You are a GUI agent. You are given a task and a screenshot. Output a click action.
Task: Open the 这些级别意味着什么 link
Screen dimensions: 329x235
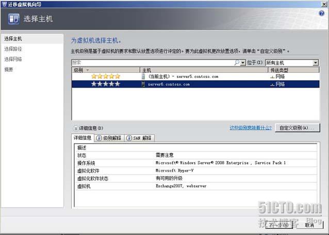point(251,128)
